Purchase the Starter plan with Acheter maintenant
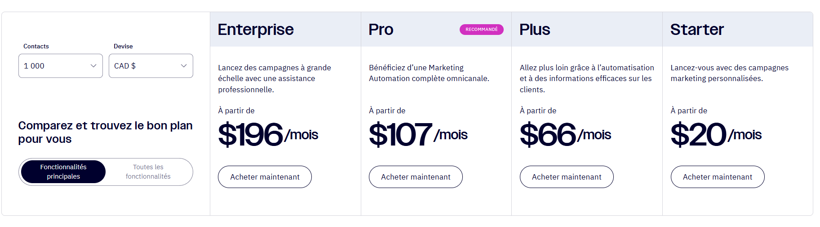The width and height of the screenshot is (820, 227). coord(717,177)
